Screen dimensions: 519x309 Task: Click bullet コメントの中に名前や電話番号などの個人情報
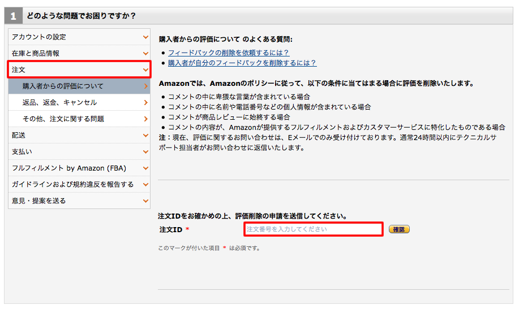[x=269, y=107]
